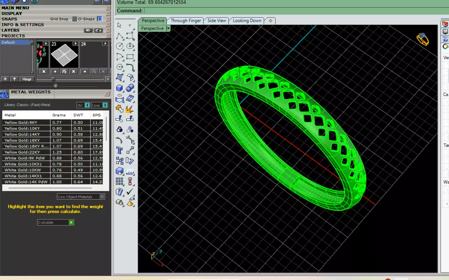Viewport: 449px width, 280px height.
Task: Select the polyline tool
Action: 119,36
